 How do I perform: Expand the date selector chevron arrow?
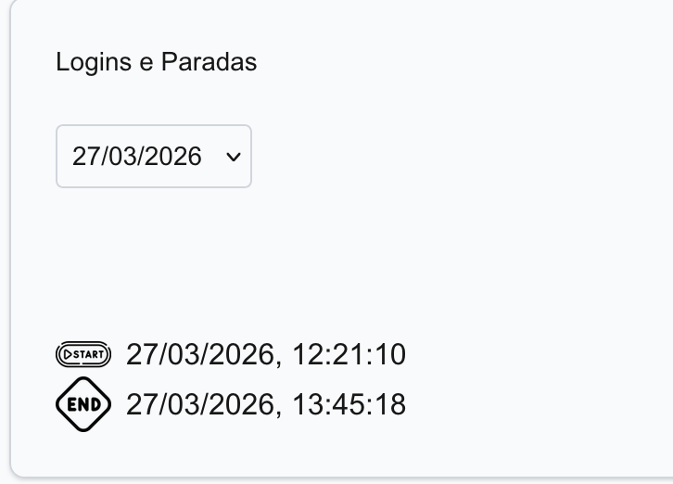[x=233, y=157]
